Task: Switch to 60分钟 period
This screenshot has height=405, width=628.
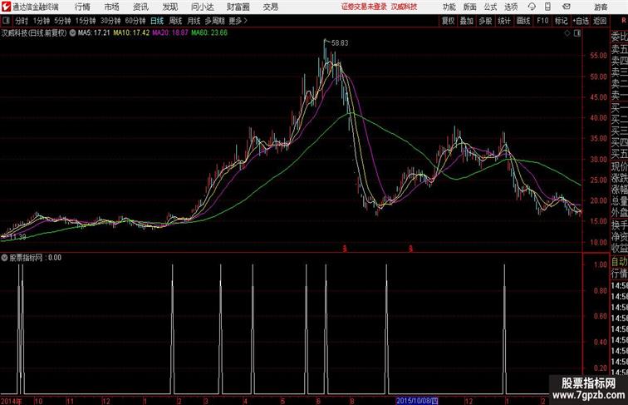Action: tap(135, 21)
